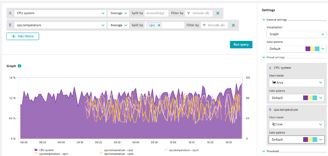Open the cpu.temperature metric dropdown
328x156 pixels.
point(60,25)
